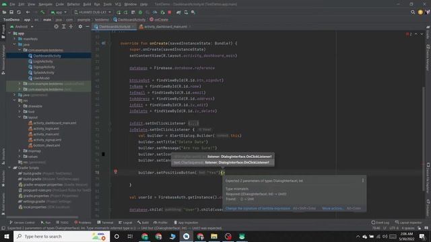This screenshot has height=242, width=431.
Task: Click the error bulb icon in the gutter
Action: point(115,172)
